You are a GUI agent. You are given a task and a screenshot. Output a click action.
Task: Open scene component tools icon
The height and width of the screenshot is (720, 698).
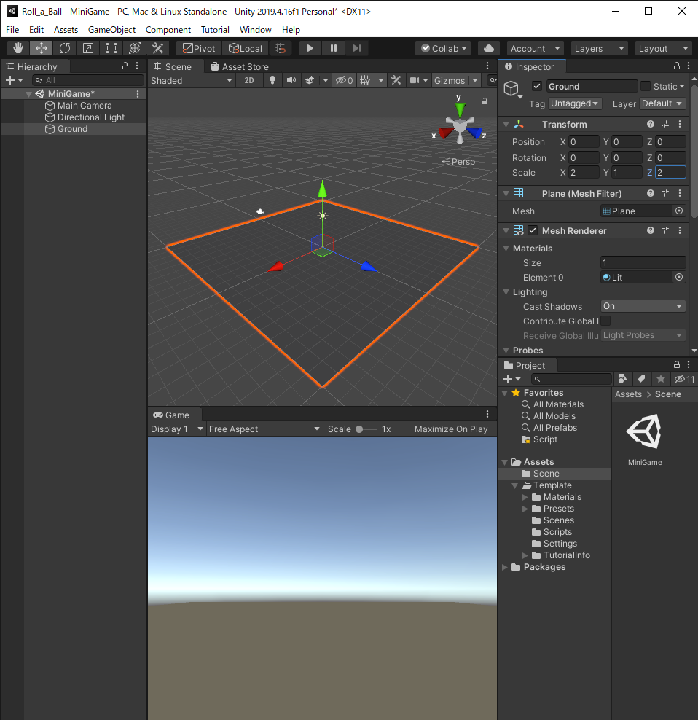click(x=396, y=80)
